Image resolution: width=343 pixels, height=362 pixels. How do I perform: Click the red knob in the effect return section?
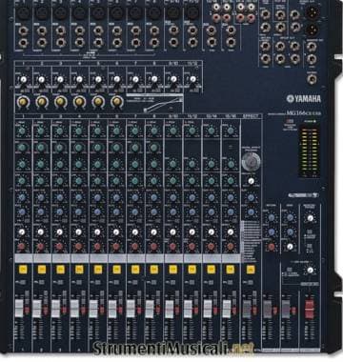click(x=272, y=247)
